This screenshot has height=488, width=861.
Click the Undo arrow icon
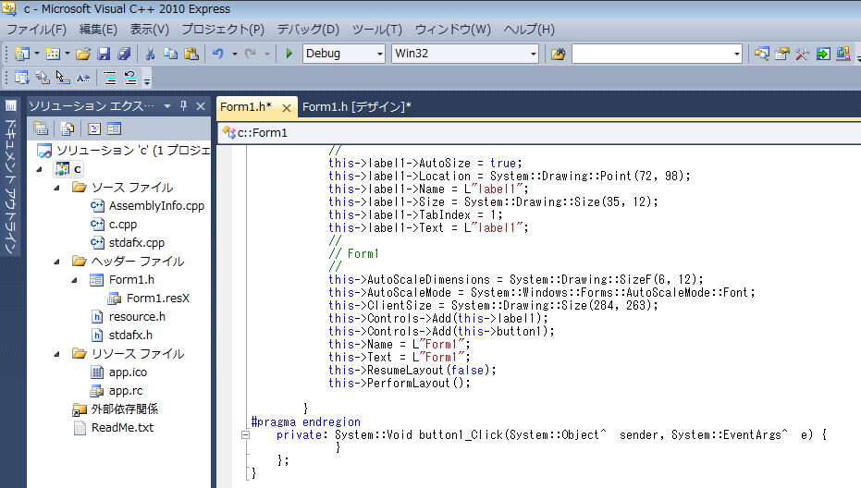coord(218,54)
